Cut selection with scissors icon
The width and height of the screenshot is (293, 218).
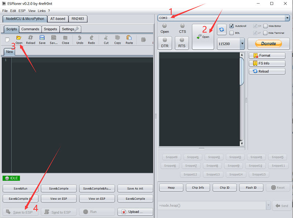pos(106,40)
